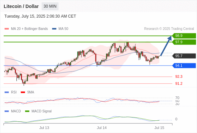The image size is (197, 133).
Task: Click the MA 20 + Bollinger Bands pink swatch
Action: 7,29
